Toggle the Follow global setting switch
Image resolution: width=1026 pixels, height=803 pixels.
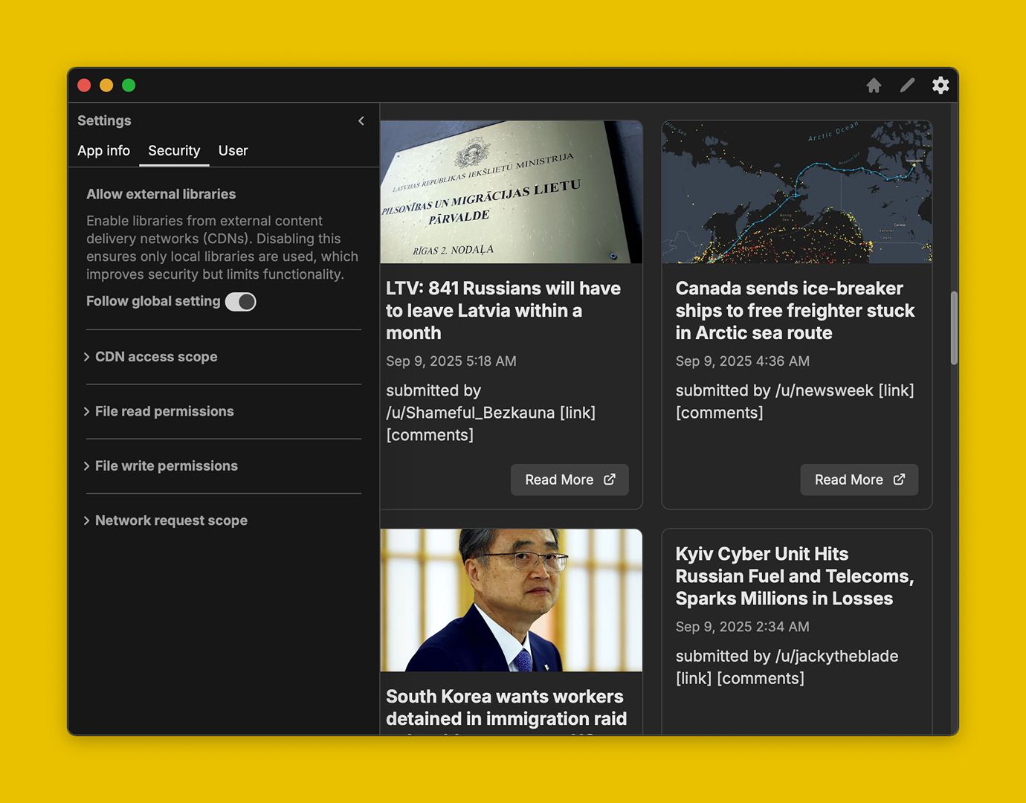point(241,302)
